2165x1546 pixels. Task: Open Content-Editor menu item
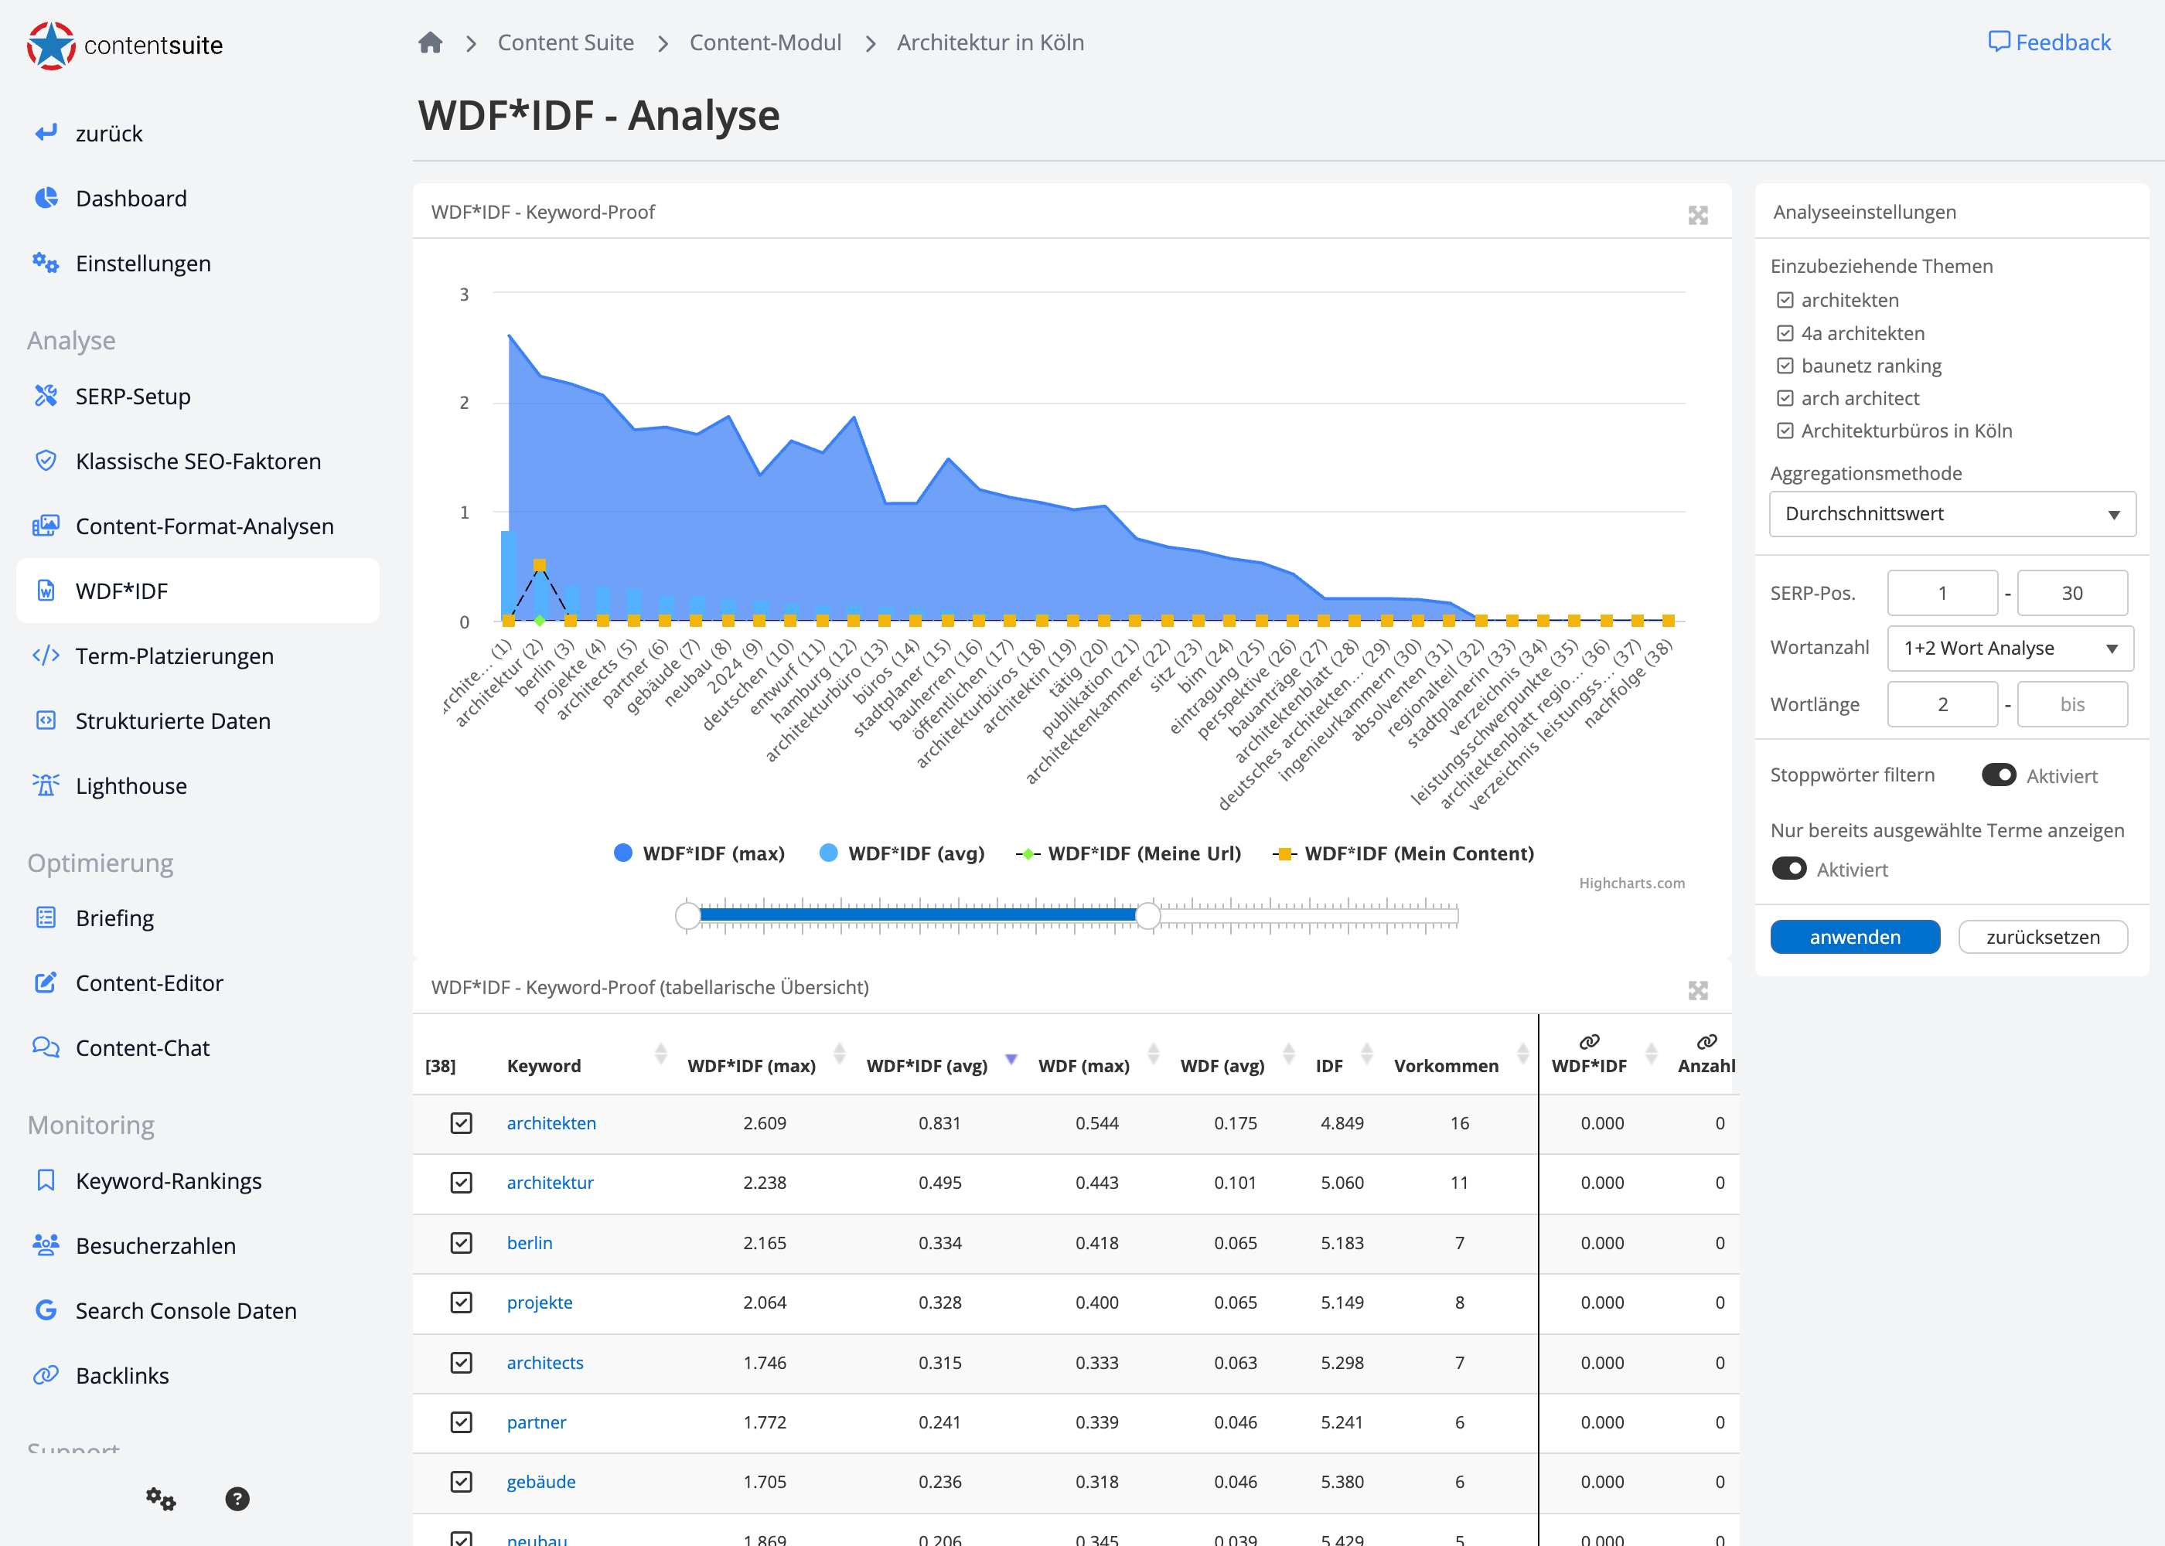pyautogui.click(x=149, y=982)
